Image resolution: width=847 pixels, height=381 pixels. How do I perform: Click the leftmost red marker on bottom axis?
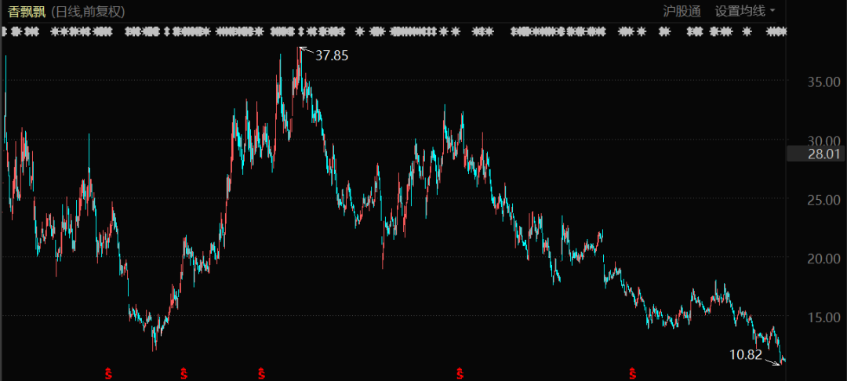pos(109,372)
